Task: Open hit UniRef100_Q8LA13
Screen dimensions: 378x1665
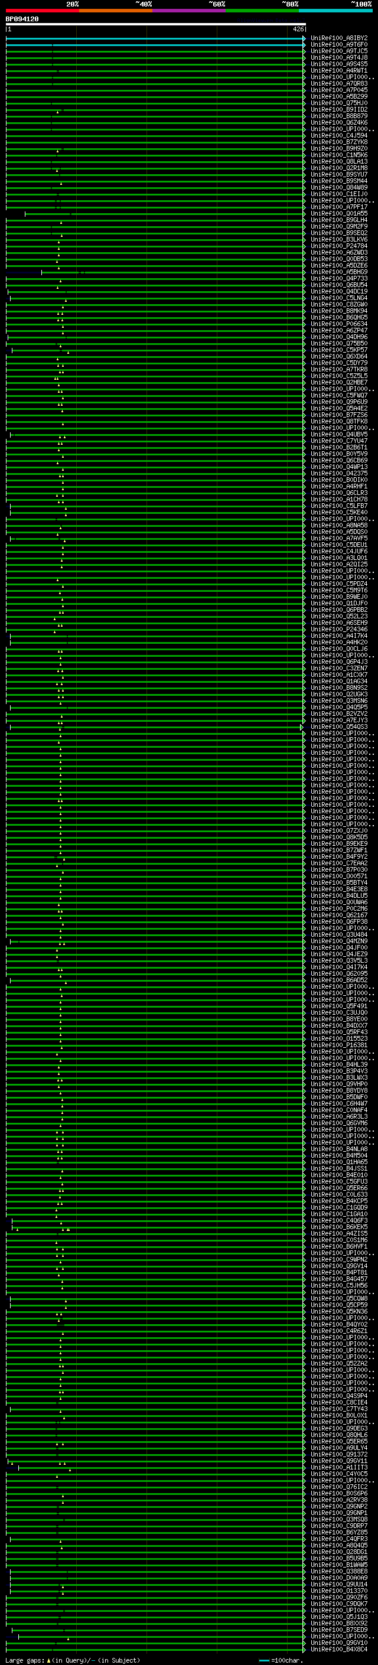Action: (339, 162)
